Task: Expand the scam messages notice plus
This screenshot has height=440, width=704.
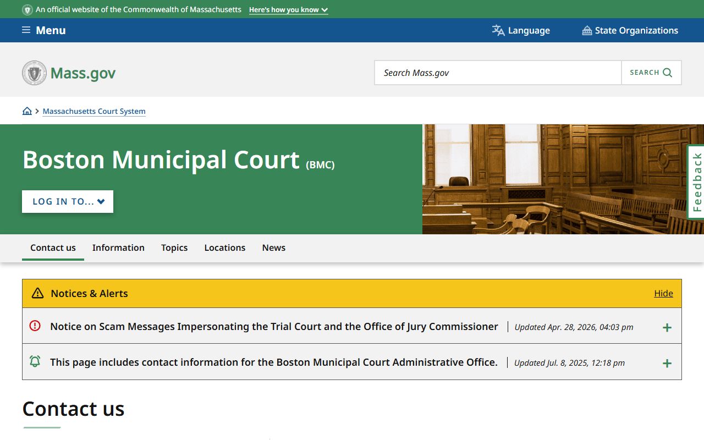Action: pyautogui.click(x=667, y=328)
